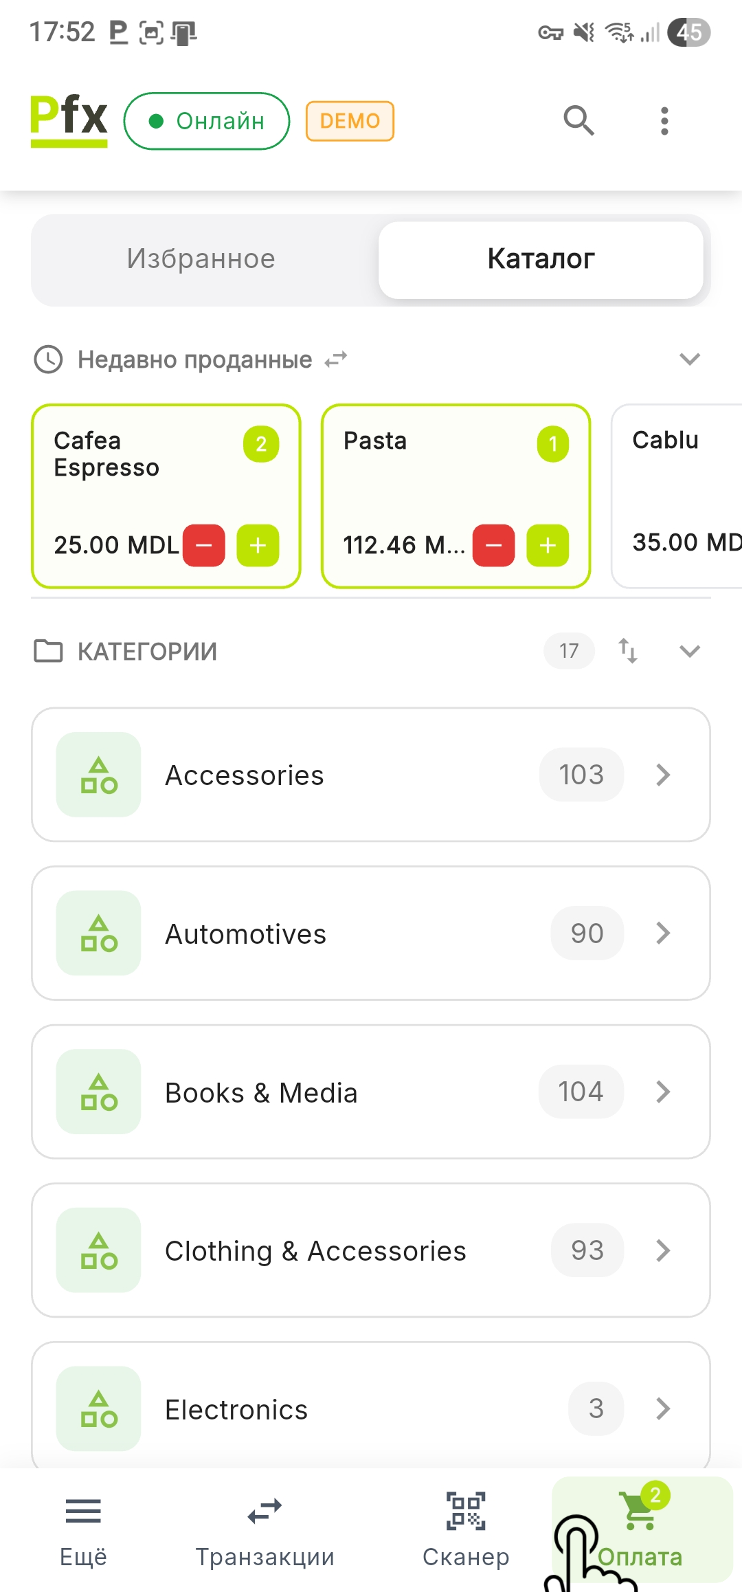Open the cart payment (Оплата)
Viewport: 742px width, 1592px height.
[x=642, y=1529]
